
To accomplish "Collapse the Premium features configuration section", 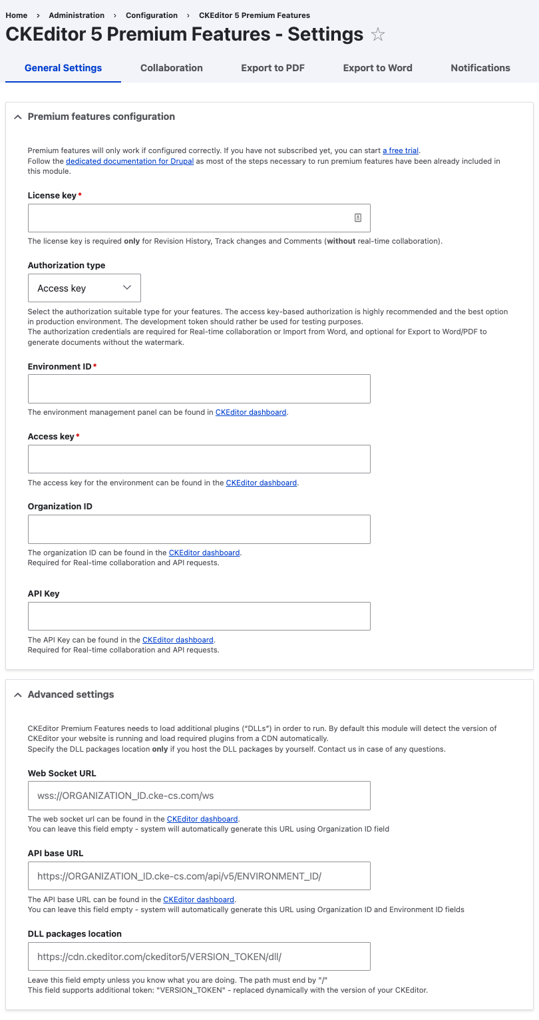I will click(x=18, y=117).
